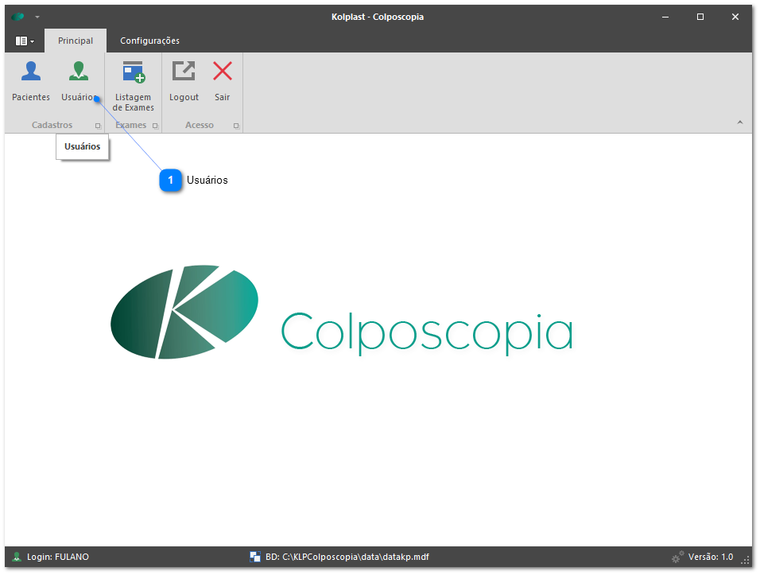Click the gears icon beside Versão
The image size is (760, 575).
tap(677, 557)
